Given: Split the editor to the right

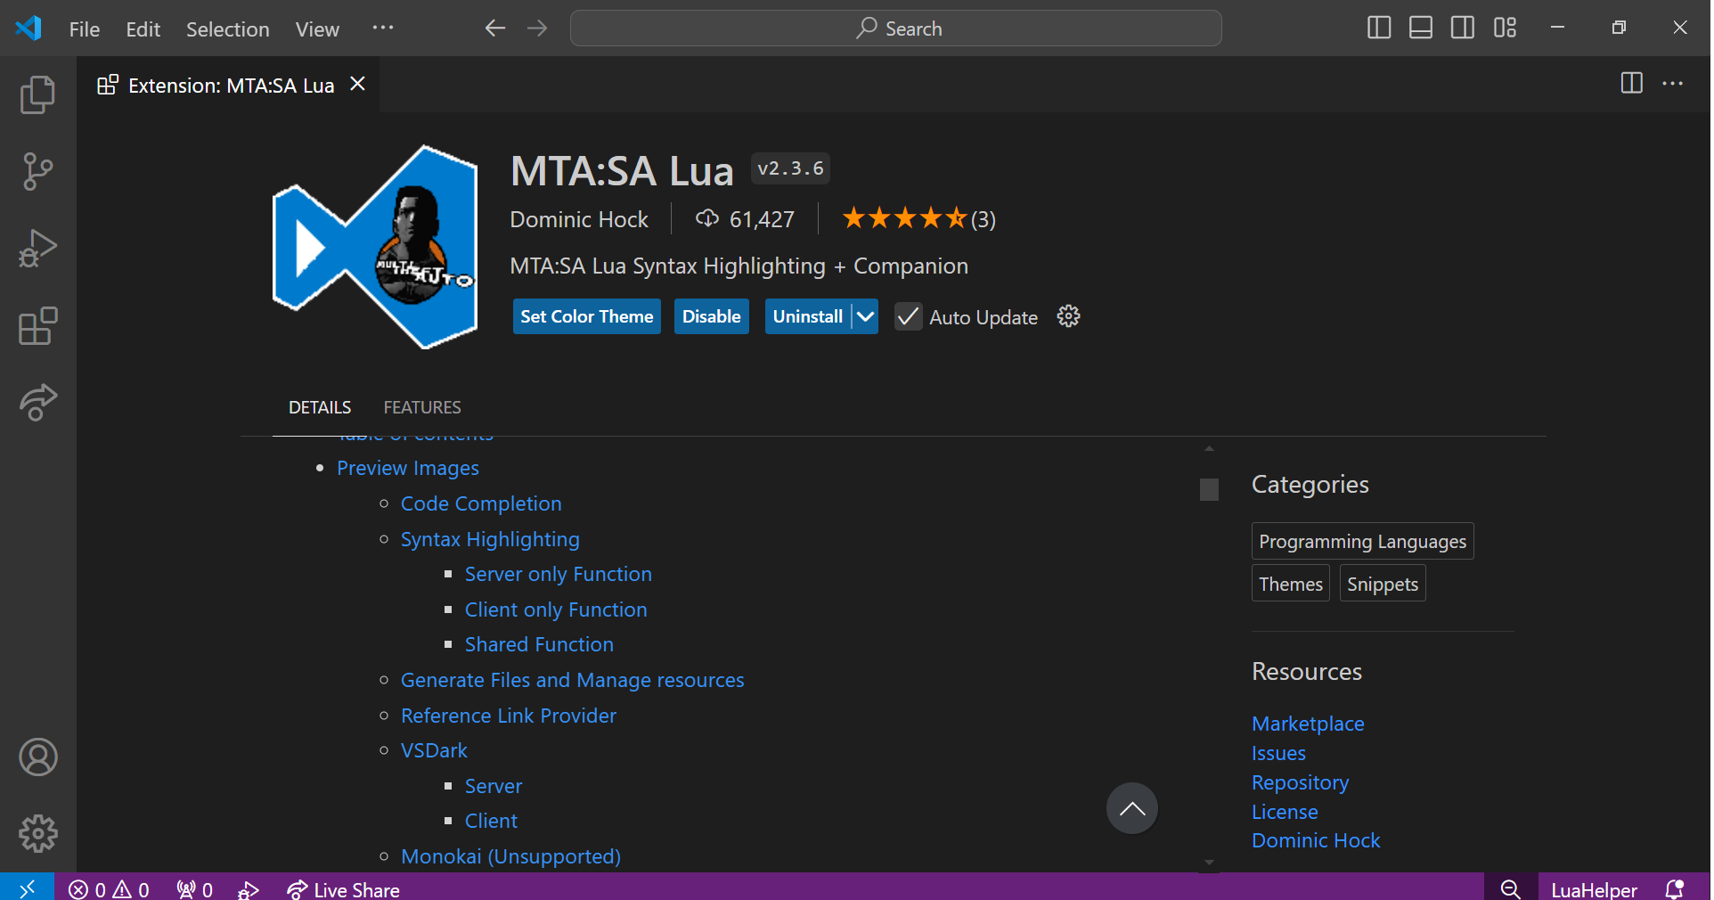Looking at the screenshot, I should [1631, 83].
